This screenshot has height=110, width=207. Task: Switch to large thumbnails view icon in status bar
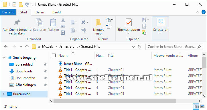[202, 106]
